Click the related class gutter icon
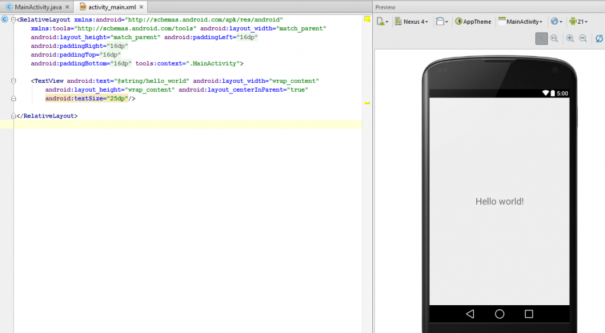This screenshot has width=605, height=333. [5, 20]
